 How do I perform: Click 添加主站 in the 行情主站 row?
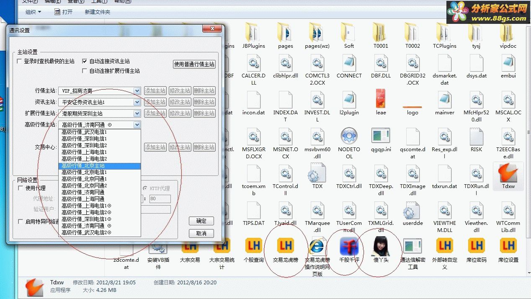click(x=155, y=90)
